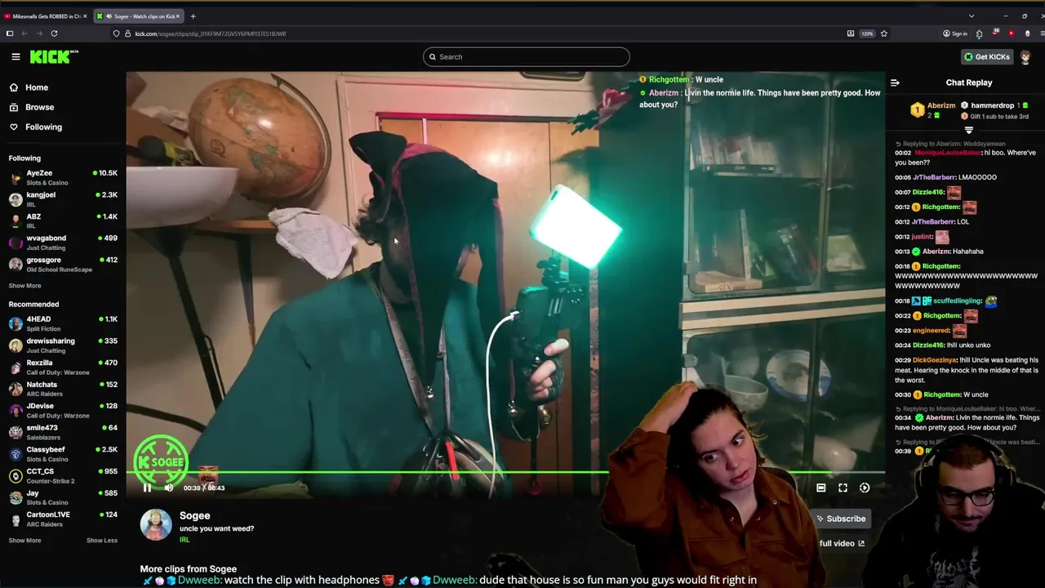Open drewissharing recommended channel
The height and width of the screenshot is (588, 1045).
(x=63, y=345)
